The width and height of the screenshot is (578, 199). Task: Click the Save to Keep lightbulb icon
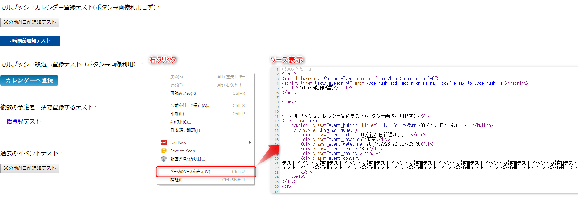tap(164, 151)
